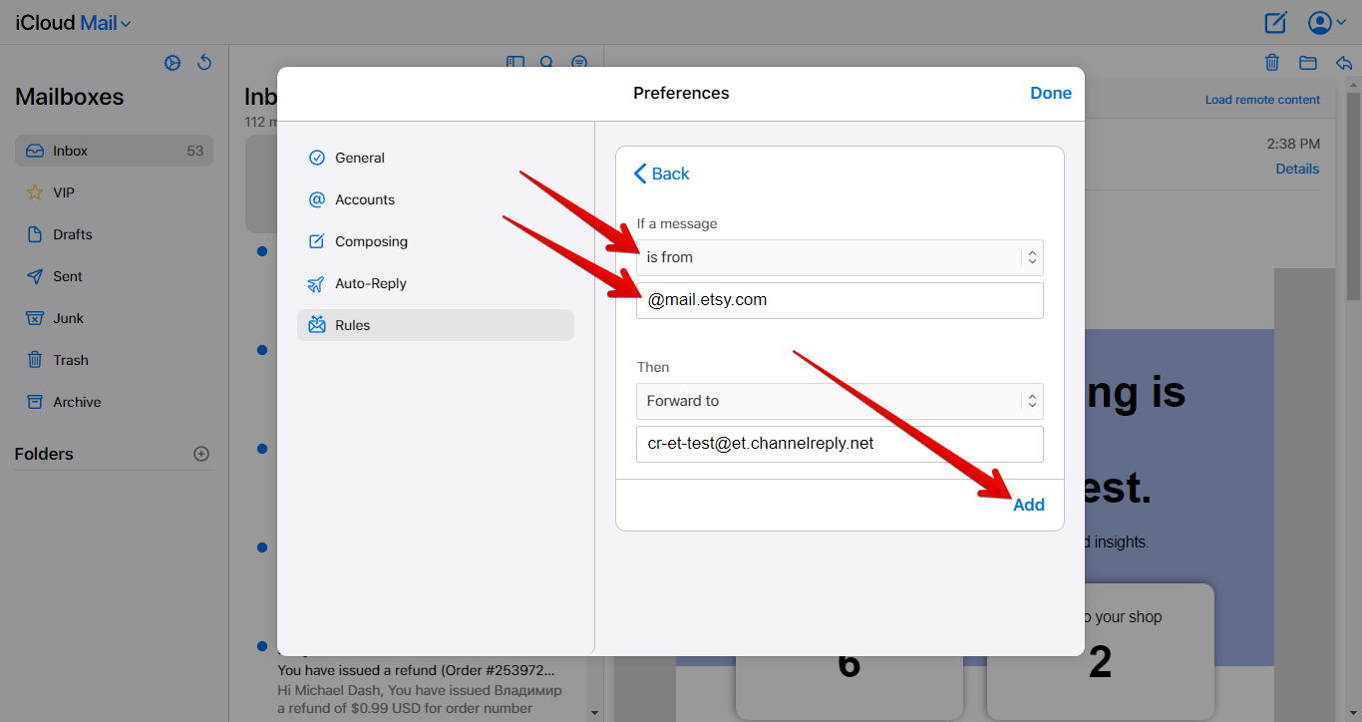Click Done to close Preferences
The width and height of the screenshot is (1362, 722).
point(1051,93)
